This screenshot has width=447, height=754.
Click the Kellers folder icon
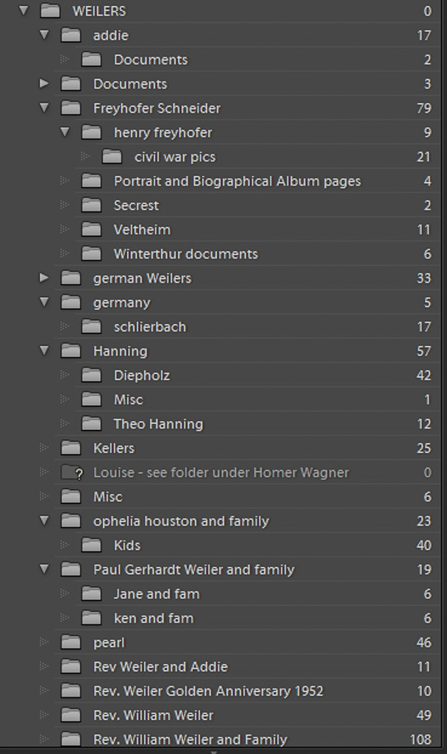click(71, 448)
